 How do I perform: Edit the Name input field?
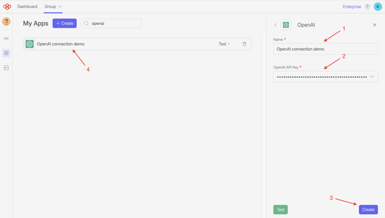pos(326,49)
